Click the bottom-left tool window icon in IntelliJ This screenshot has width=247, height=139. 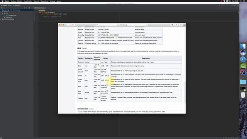[x=1, y=138]
